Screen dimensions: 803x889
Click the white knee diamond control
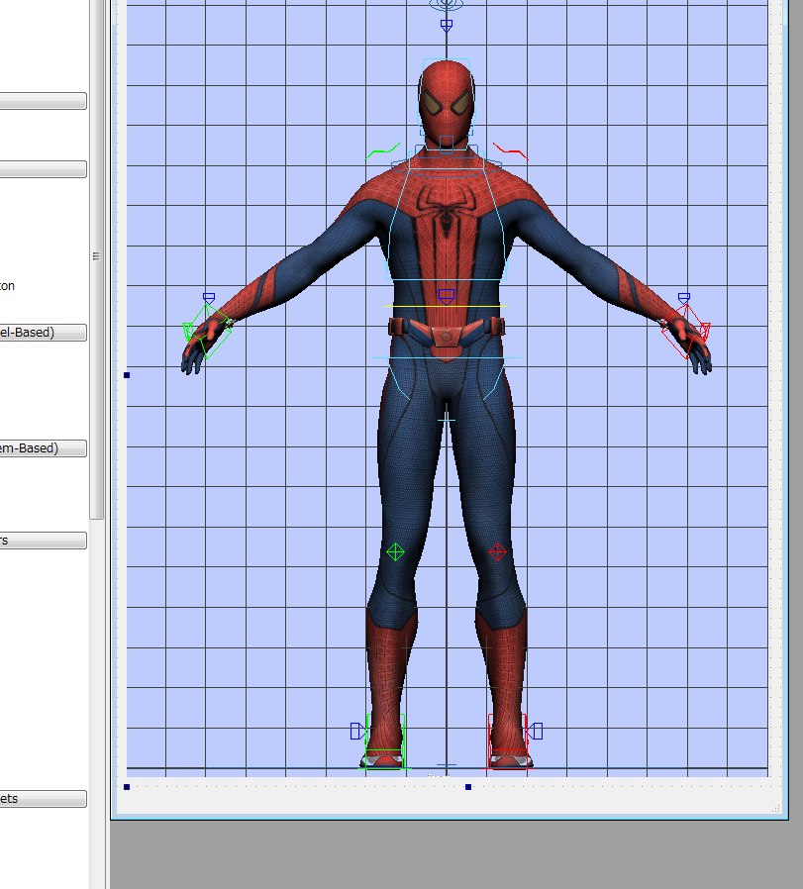point(395,551)
